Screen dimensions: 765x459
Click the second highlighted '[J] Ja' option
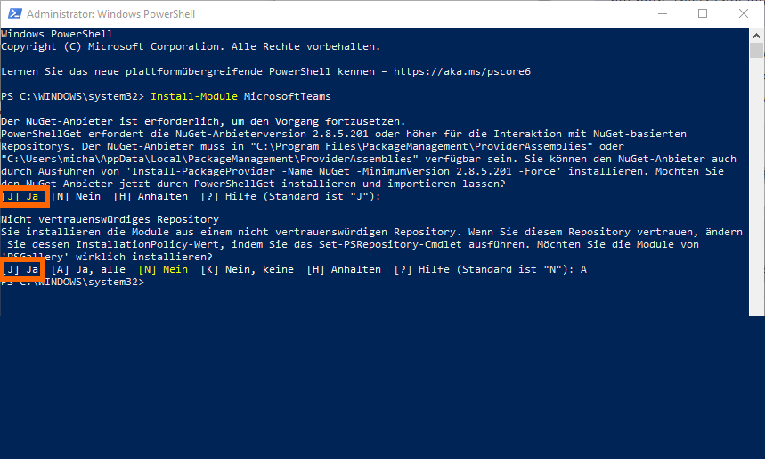click(x=20, y=269)
